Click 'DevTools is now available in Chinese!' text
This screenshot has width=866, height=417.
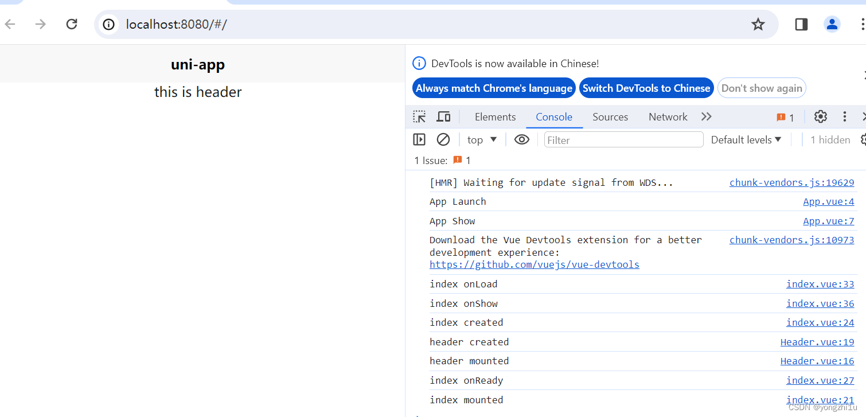pos(515,64)
